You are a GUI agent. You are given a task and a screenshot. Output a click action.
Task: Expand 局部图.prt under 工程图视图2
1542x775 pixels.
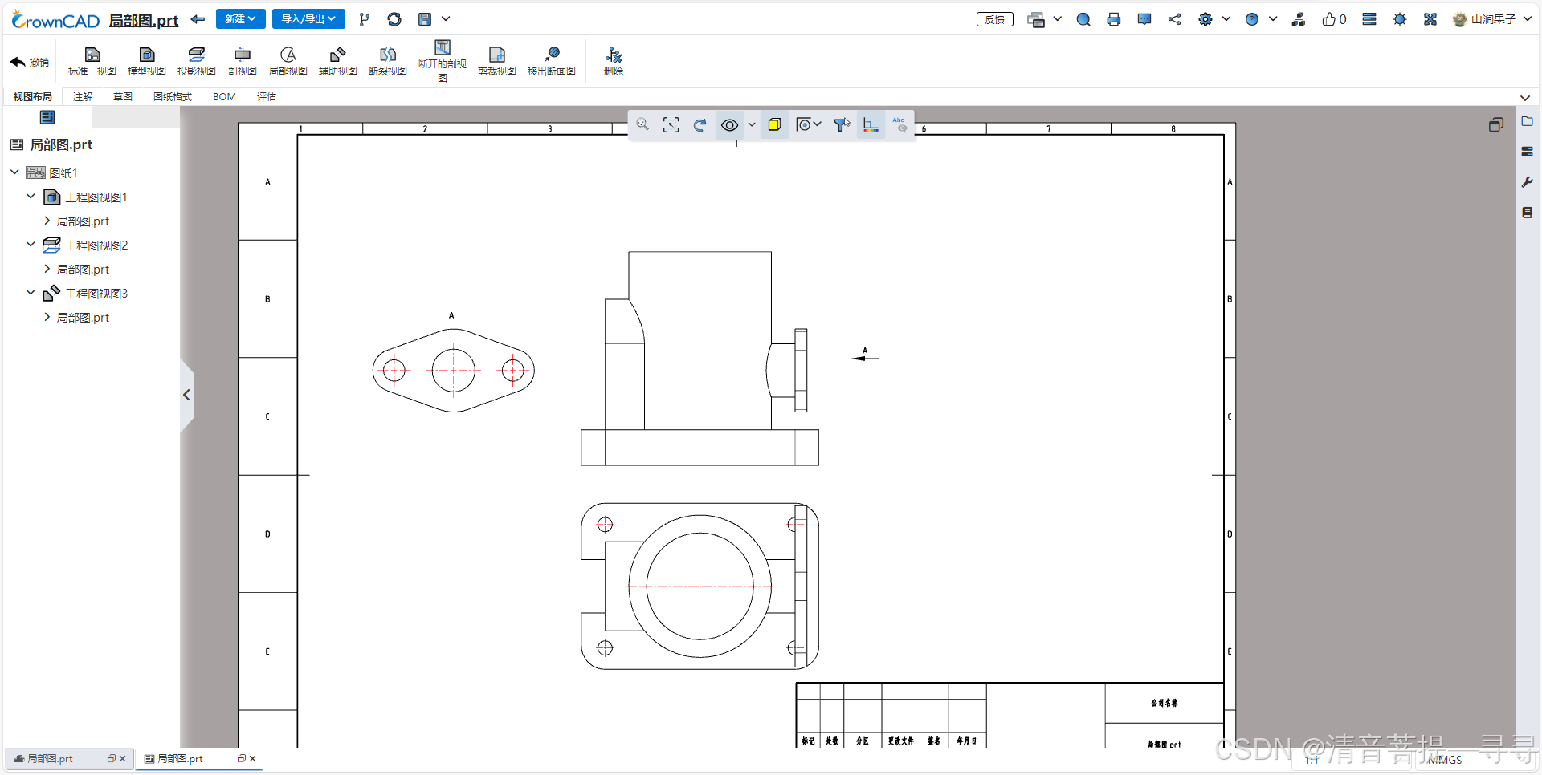(47, 269)
